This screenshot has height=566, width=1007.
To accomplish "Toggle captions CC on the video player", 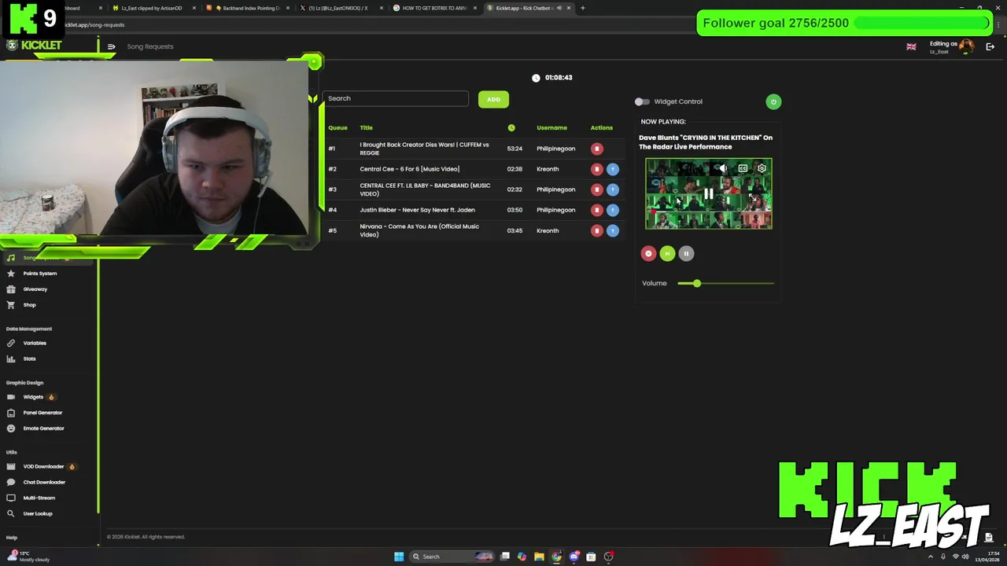I will 743,168.
